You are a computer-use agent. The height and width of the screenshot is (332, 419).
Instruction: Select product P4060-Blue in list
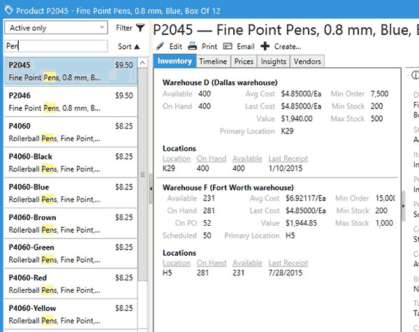point(71,193)
